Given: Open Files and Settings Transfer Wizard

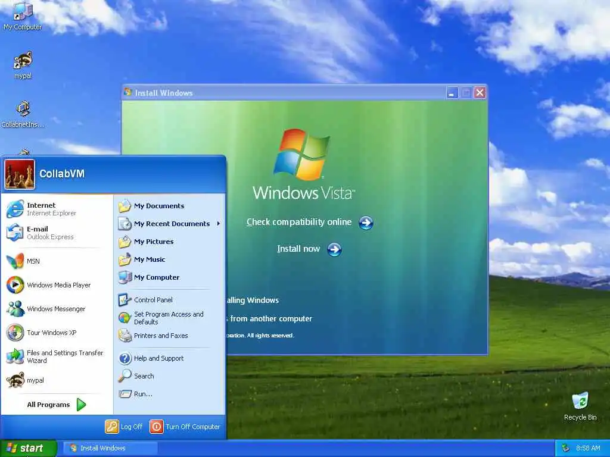Looking at the screenshot, I should click(x=57, y=356).
